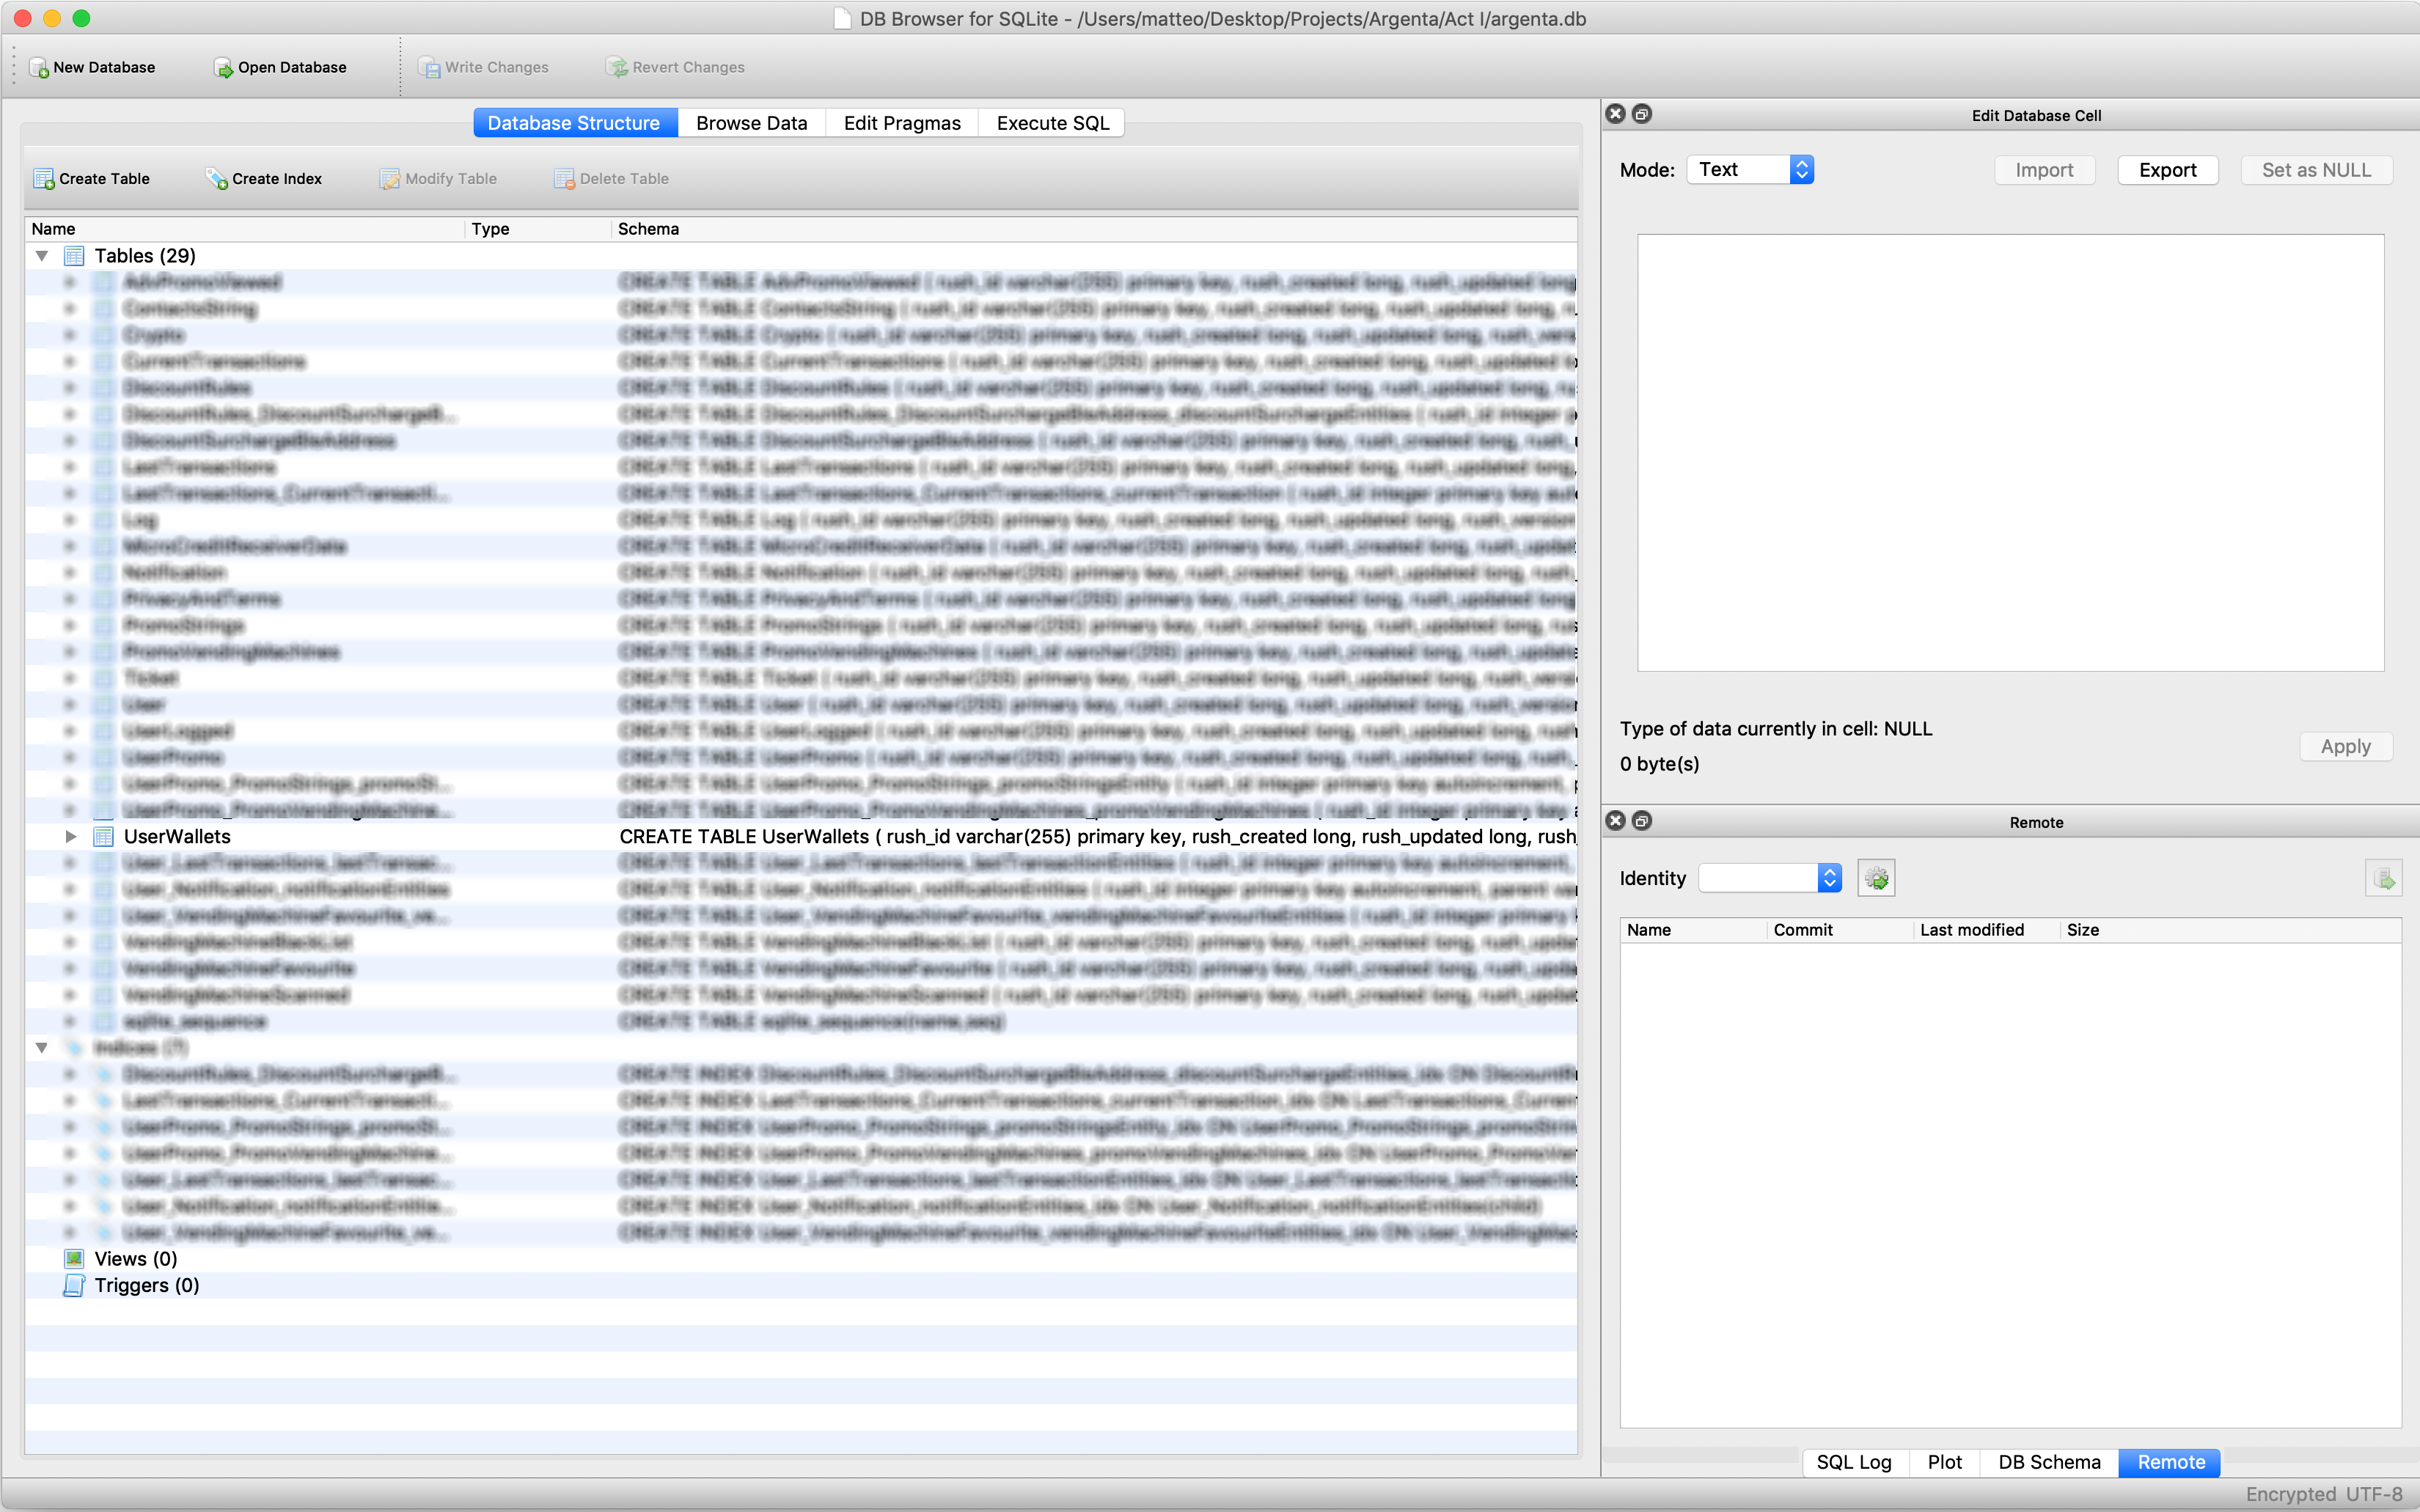Select the UserWallets CREATE TABLE schema text
This screenshot has height=1512, width=2420.
pyautogui.click(x=1097, y=837)
